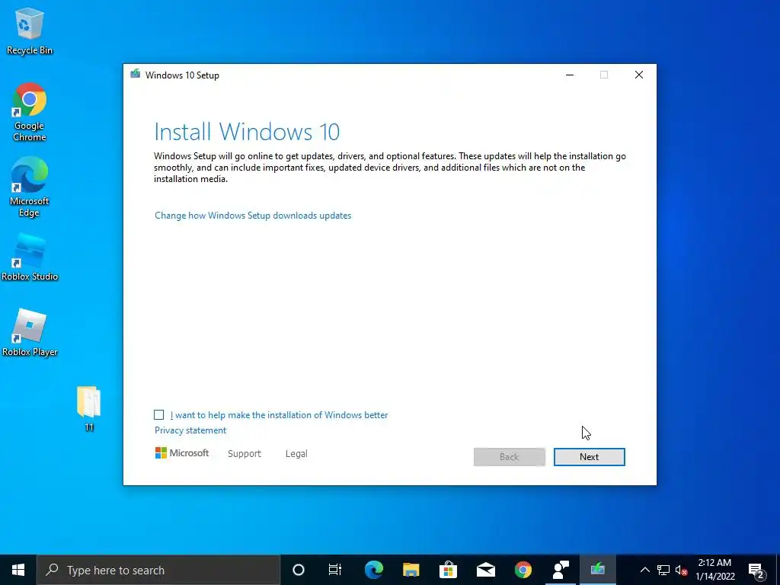Click the Windows 10 Setup title bar icon
Image resolution: width=780 pixels, height=585 pixels.
pyautogui.click(x=135, y=75)
